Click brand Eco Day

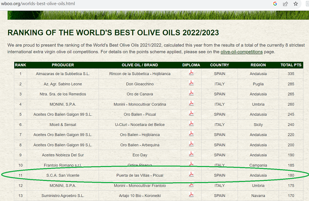[x=140, y=155]
